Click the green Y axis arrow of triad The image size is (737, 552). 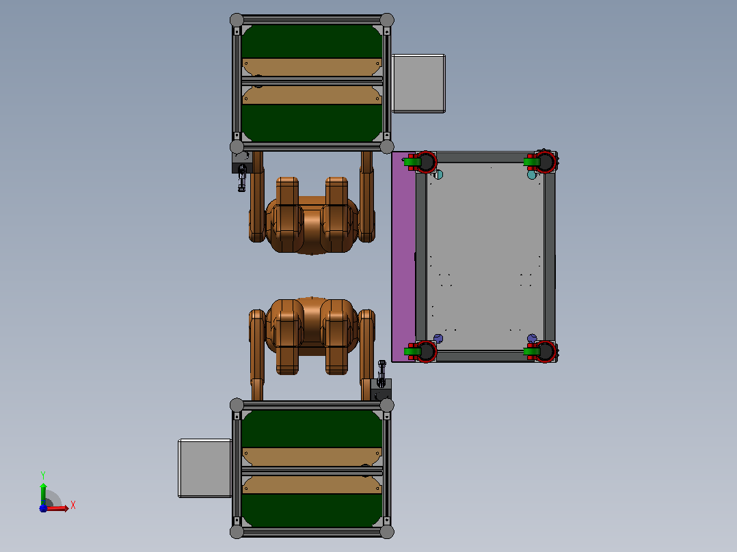click(x=43, y=493)
